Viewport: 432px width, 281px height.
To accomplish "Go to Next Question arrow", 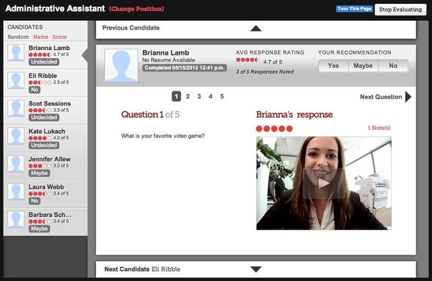I will (x=408, y=97).
